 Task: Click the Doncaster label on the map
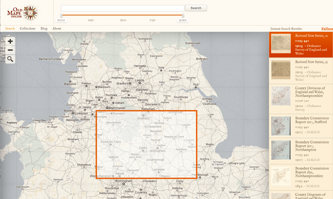coord(152,104)
